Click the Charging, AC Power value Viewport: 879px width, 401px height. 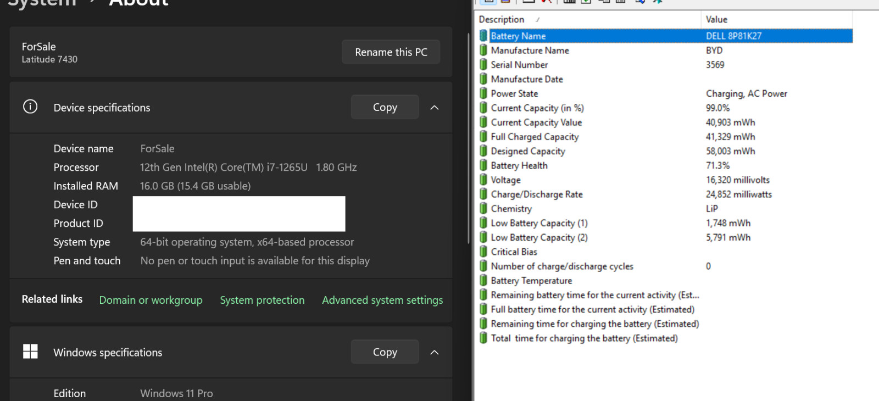(x=747, y=93)
